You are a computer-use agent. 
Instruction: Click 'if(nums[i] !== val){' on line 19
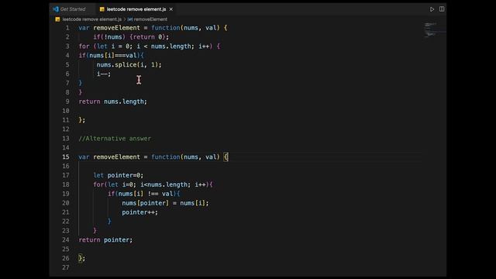click(143, 194)
